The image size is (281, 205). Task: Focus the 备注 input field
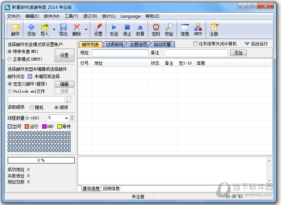(196, 53)
